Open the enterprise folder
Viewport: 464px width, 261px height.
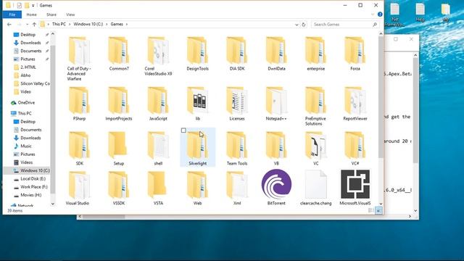pos(316,53)
